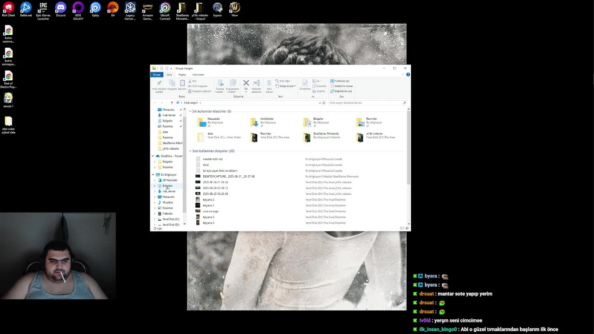This screenshot has height=334, width=594.
Task: Click the refresh button beside address bar
Action: coord(324,103)
